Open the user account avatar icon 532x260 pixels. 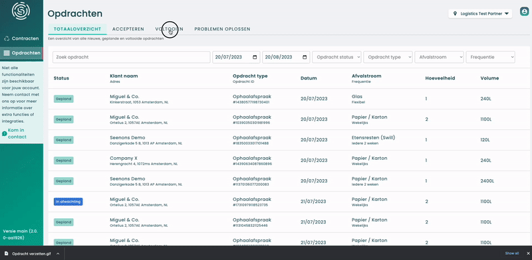pos(525,11)
